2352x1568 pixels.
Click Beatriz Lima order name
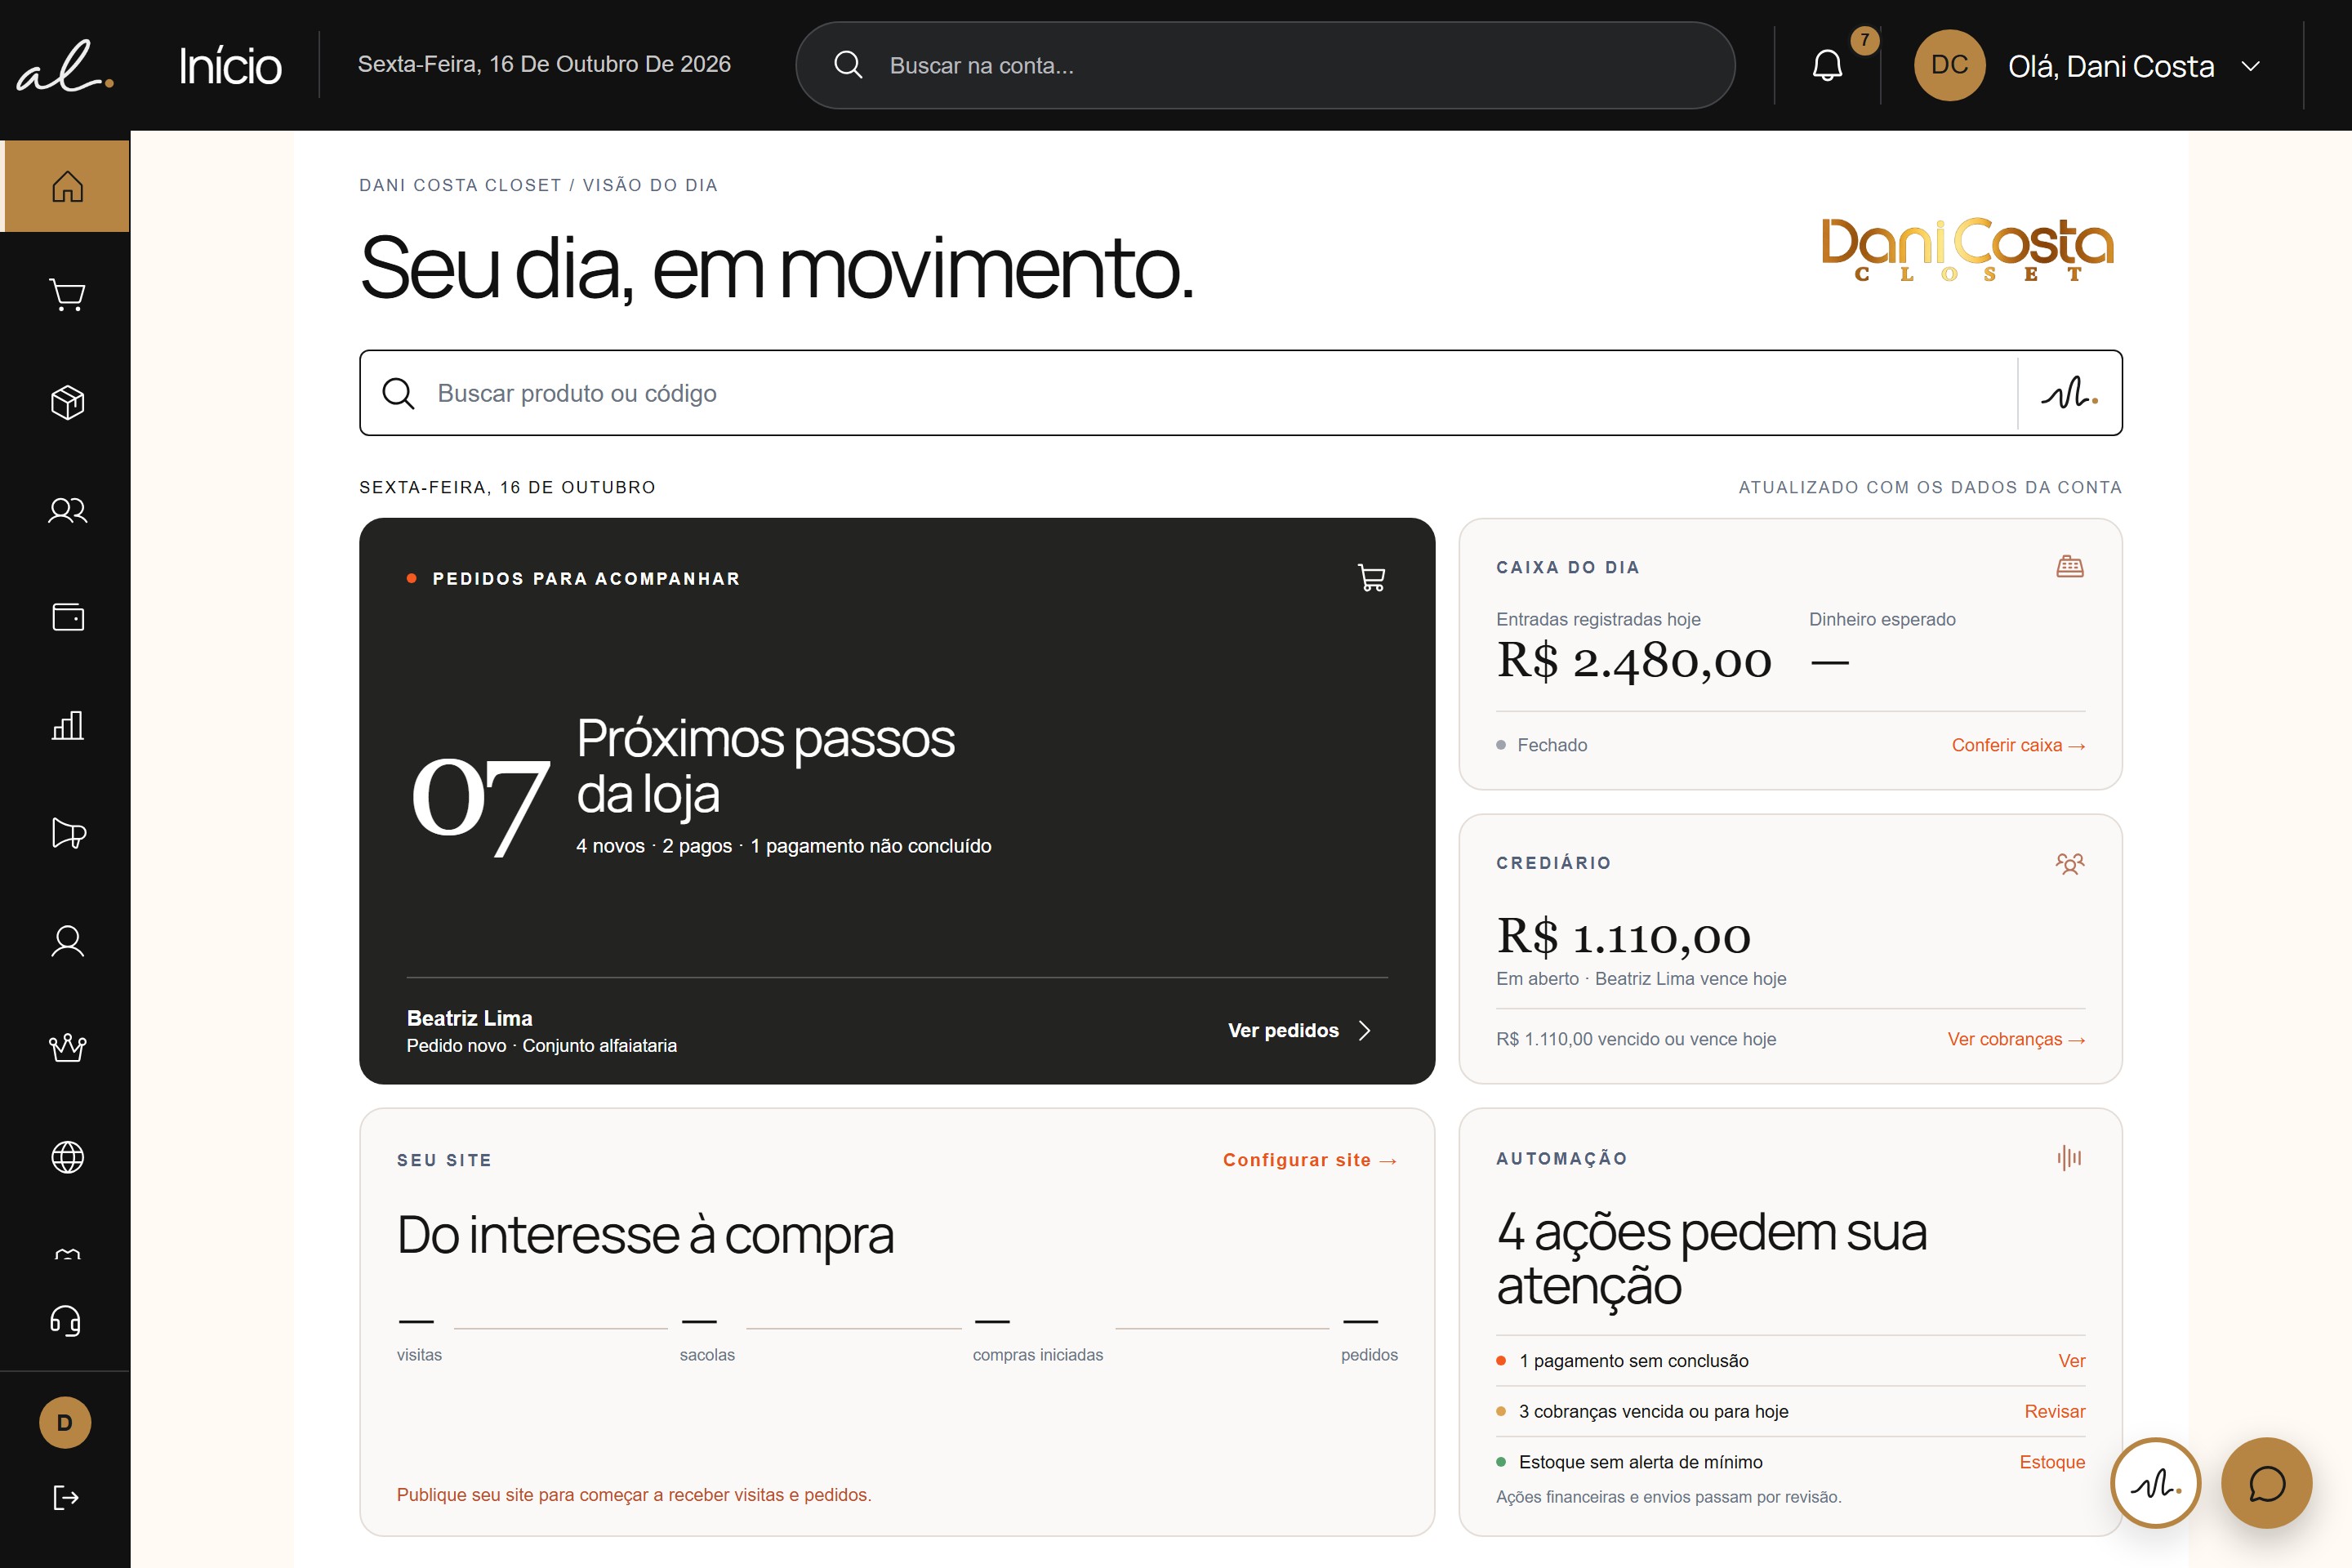point(469,1018)
